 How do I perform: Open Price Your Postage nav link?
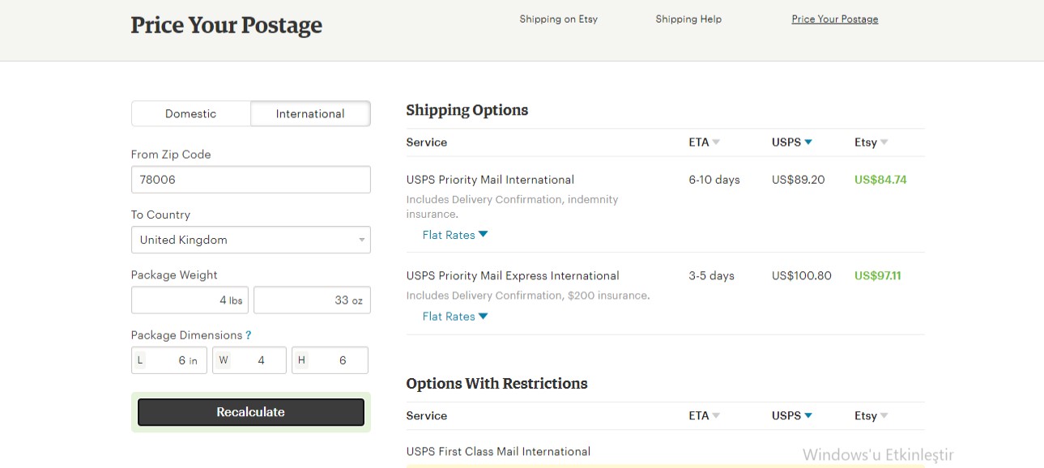[835, 19]
